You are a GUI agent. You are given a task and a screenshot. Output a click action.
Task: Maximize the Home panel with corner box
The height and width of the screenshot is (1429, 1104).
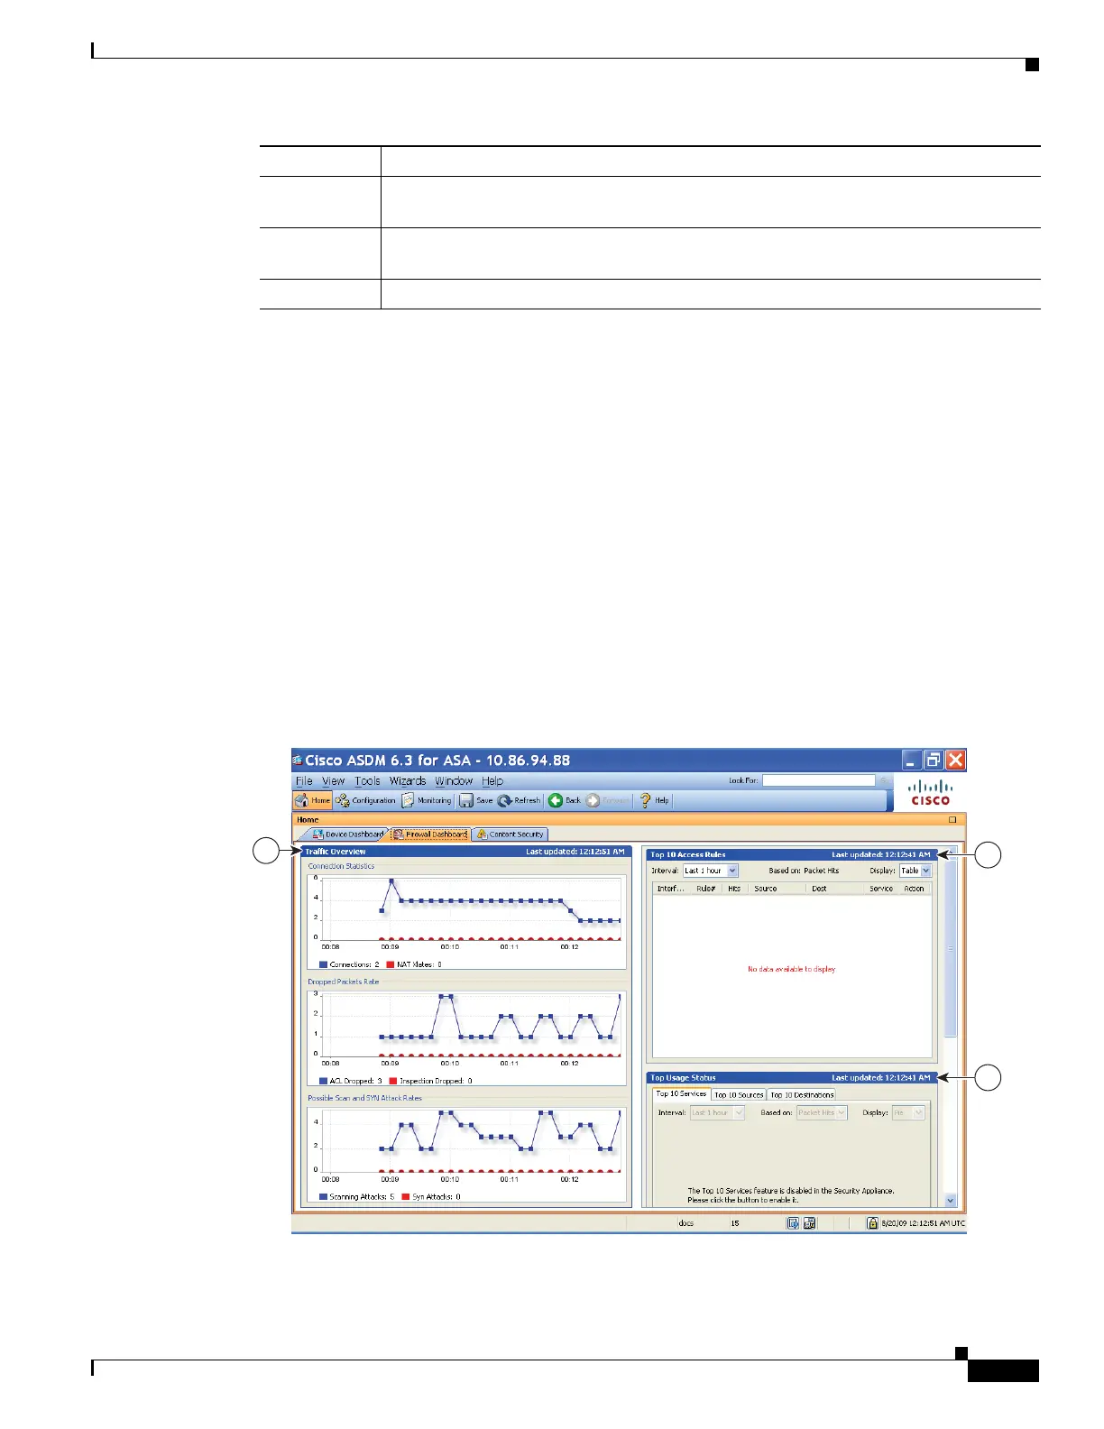point(952,820)
